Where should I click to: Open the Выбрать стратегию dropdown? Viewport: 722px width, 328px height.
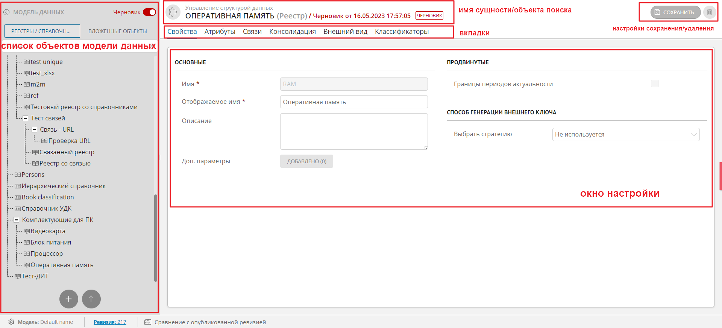[x=625, y=134]
